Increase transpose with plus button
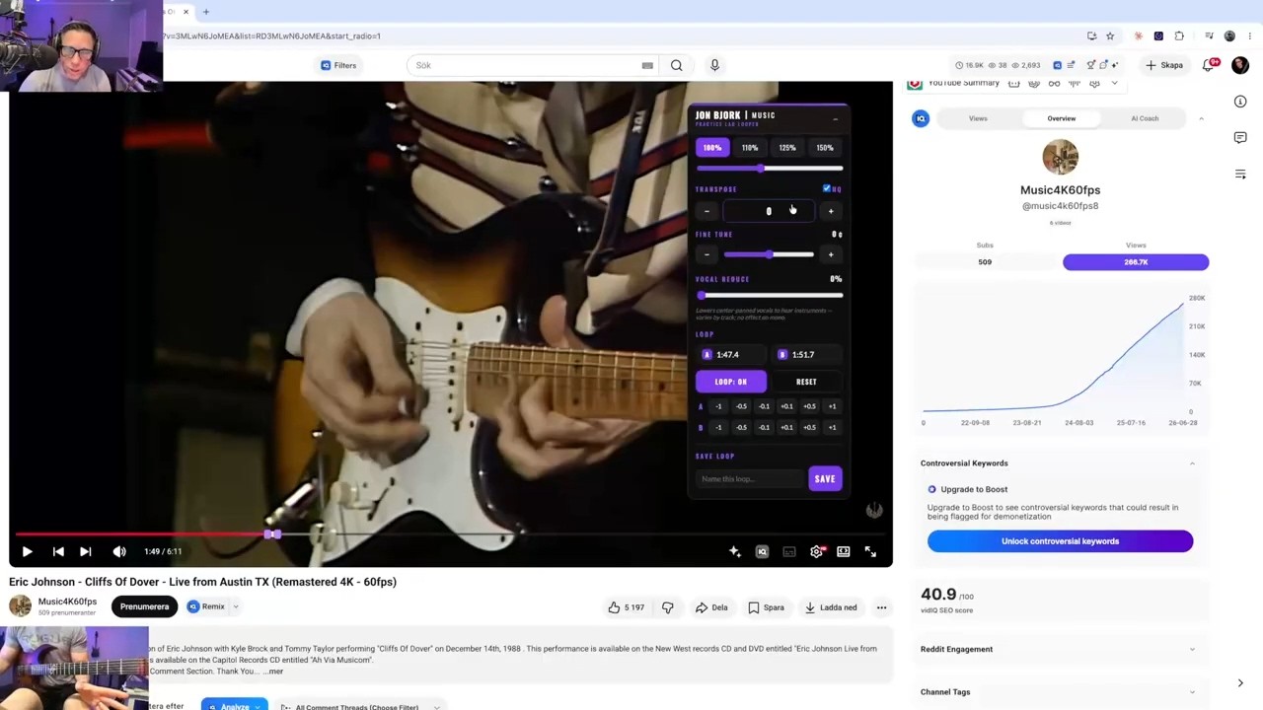 coord(831,211)
